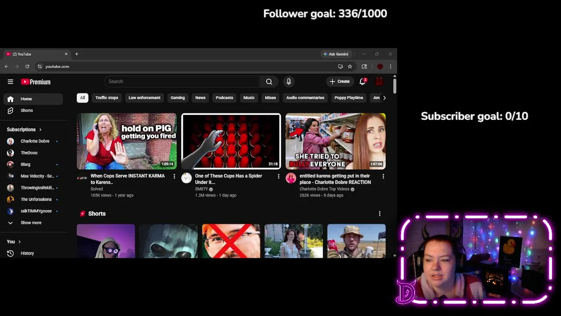Open the Shorts shelf three-dot menu
Screen dimensions: 561x316
(380, 214)
